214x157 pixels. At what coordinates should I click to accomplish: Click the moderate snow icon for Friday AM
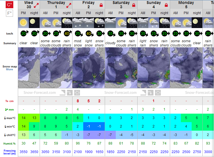(78, 23)
